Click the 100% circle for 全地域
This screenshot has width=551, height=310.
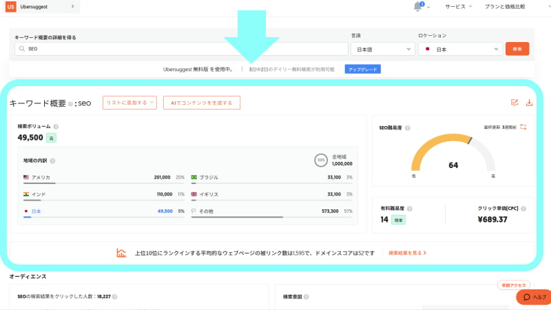pyautogui.click(x=321, y=160)
